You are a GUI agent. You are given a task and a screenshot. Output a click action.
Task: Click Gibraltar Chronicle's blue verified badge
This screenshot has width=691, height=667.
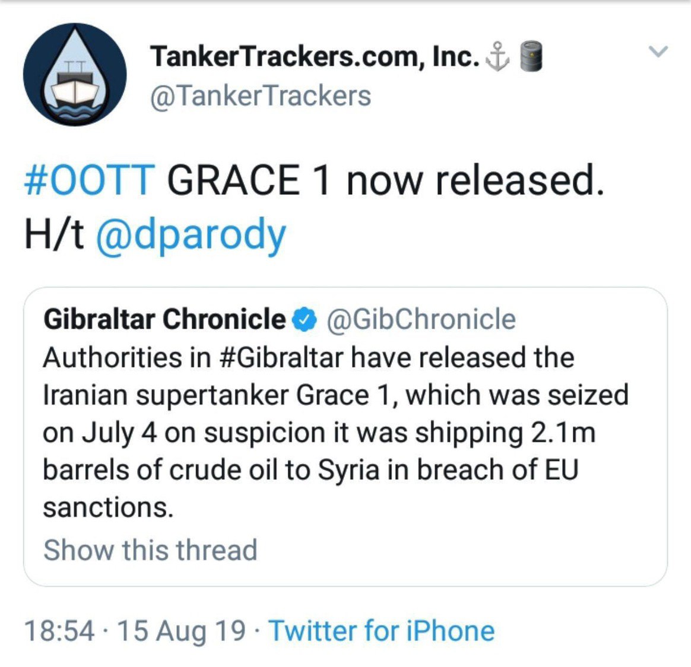(x=305, y=320)
